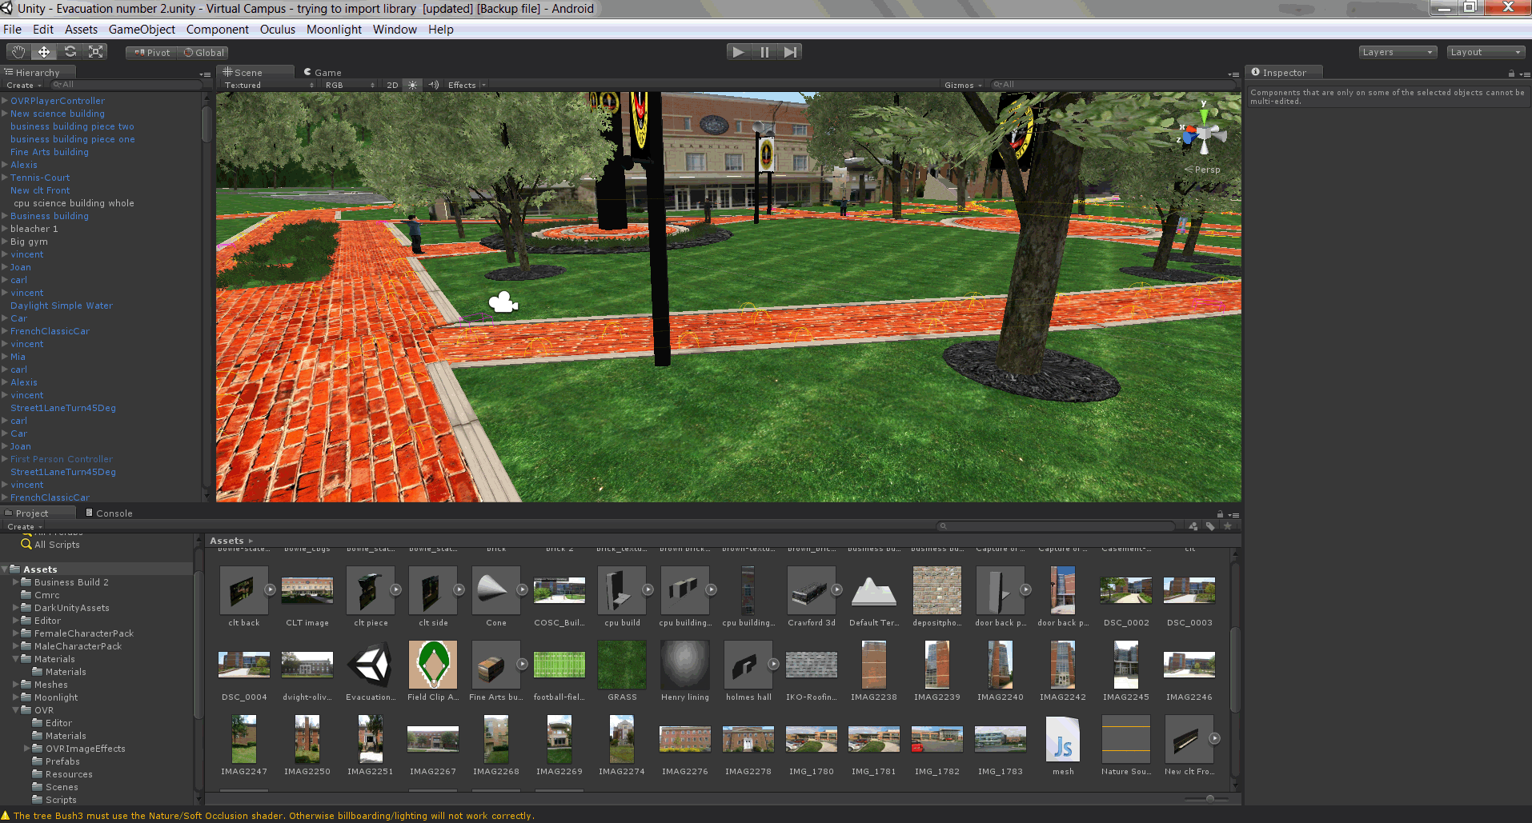Switch to the Game tab
Viewport: 1532px width, 823px height.
coord(323,72)
